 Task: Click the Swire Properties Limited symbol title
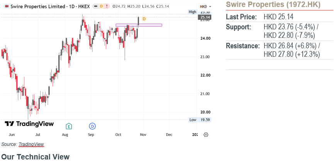pos(38,7)
